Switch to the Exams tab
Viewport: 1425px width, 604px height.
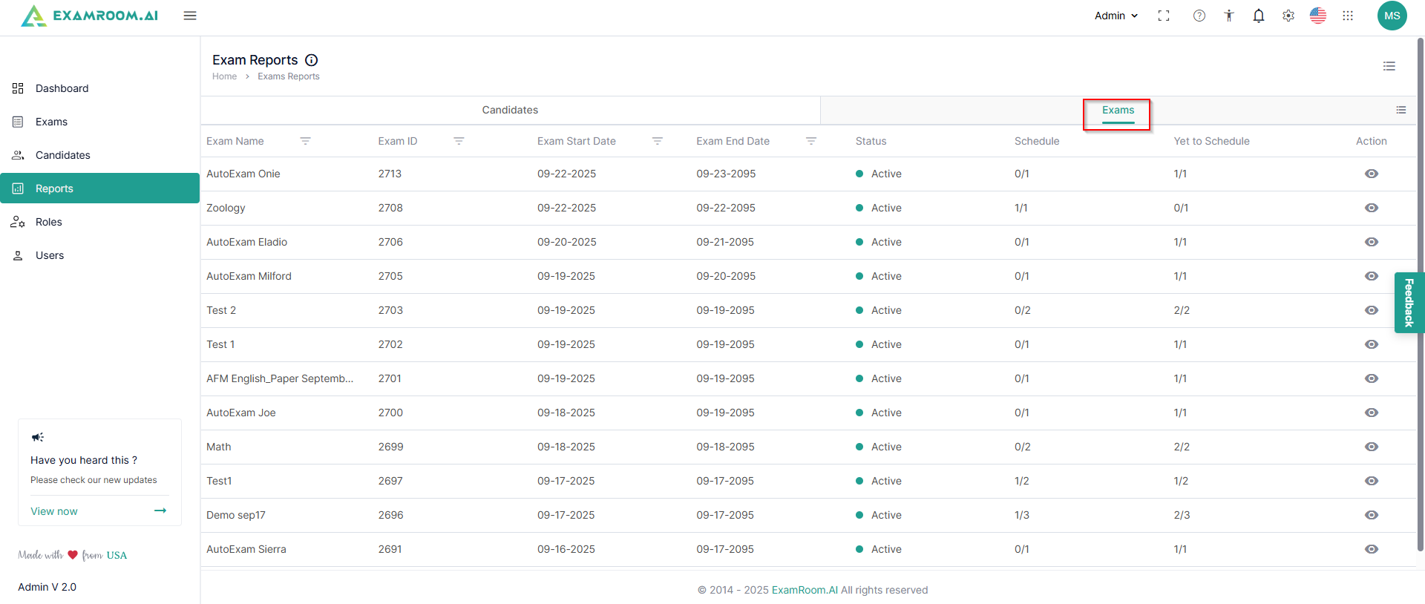click(1118, 111)
